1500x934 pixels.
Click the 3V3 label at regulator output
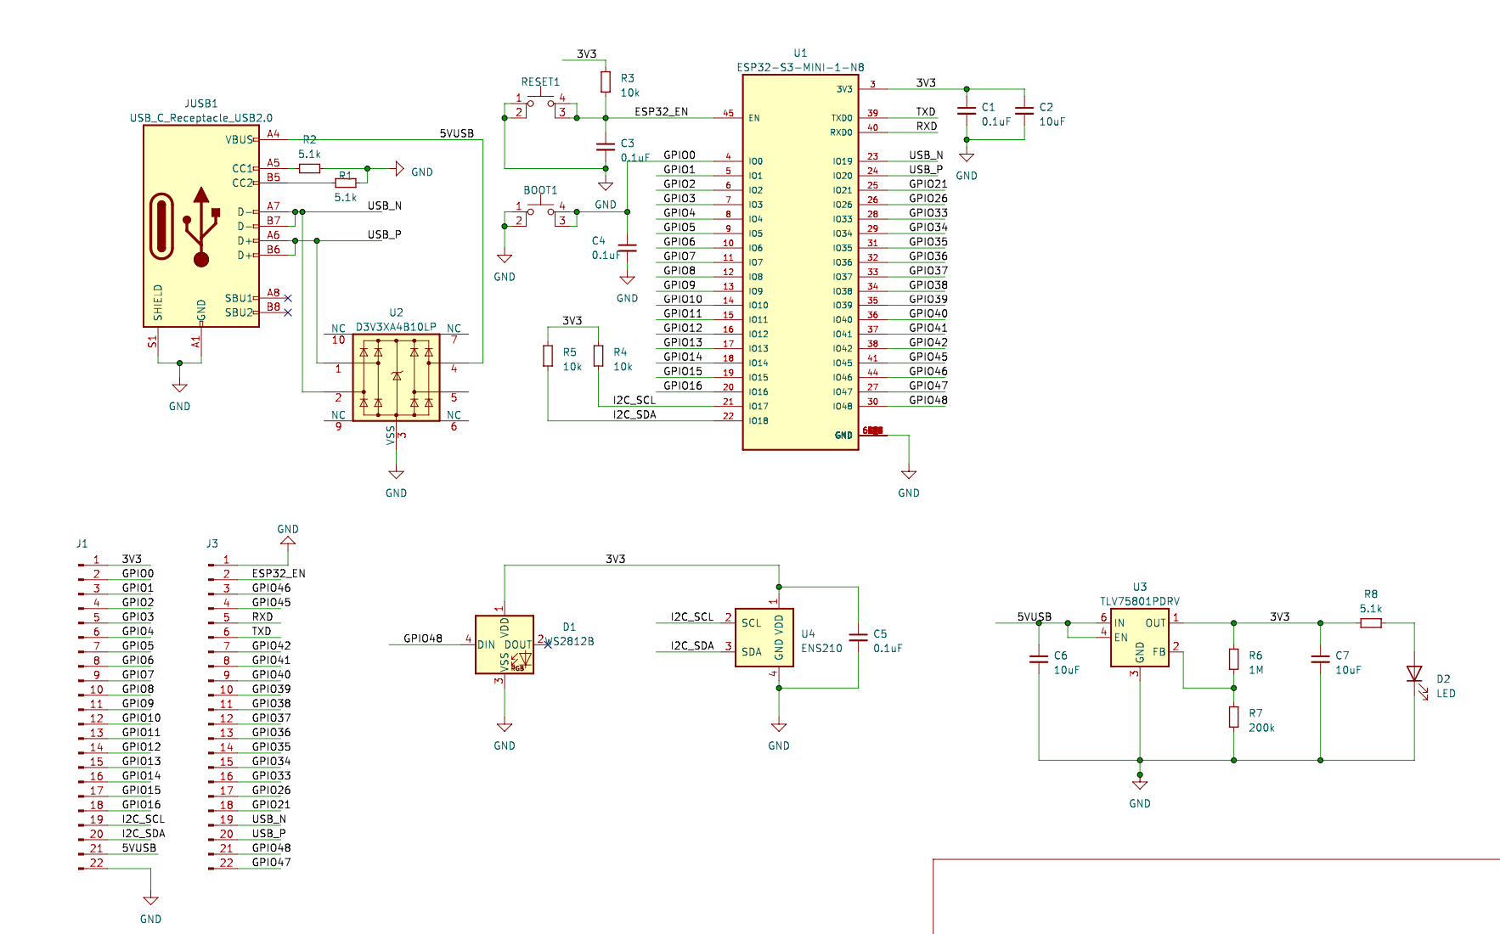pyautogui.click(x=1280, y=616)
